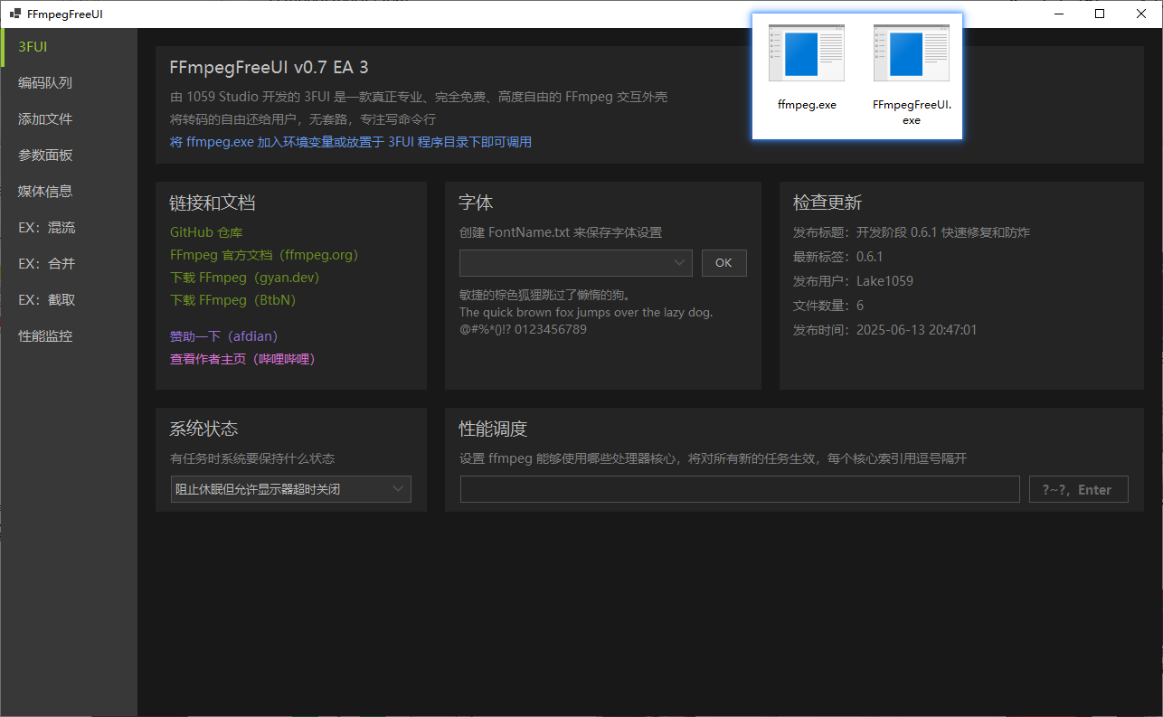This screenshot has height=717, width=1163.
Task: Go to the 参数面板 tab
Action: click(69, 156)
